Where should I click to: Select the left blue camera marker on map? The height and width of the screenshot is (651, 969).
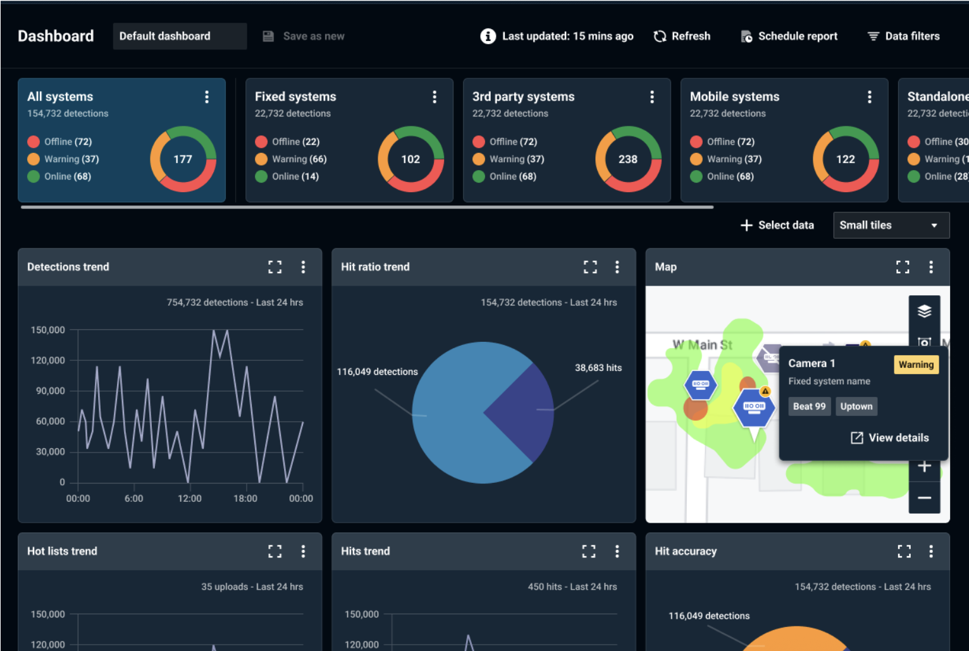coord(701,385)
